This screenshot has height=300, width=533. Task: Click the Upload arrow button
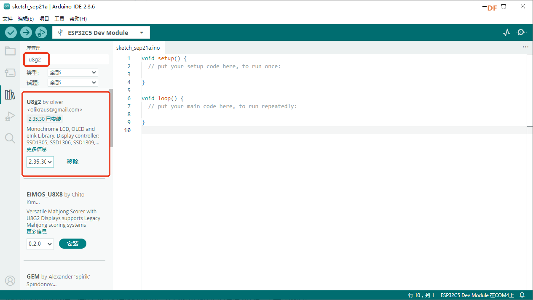[x=26, y=32]
